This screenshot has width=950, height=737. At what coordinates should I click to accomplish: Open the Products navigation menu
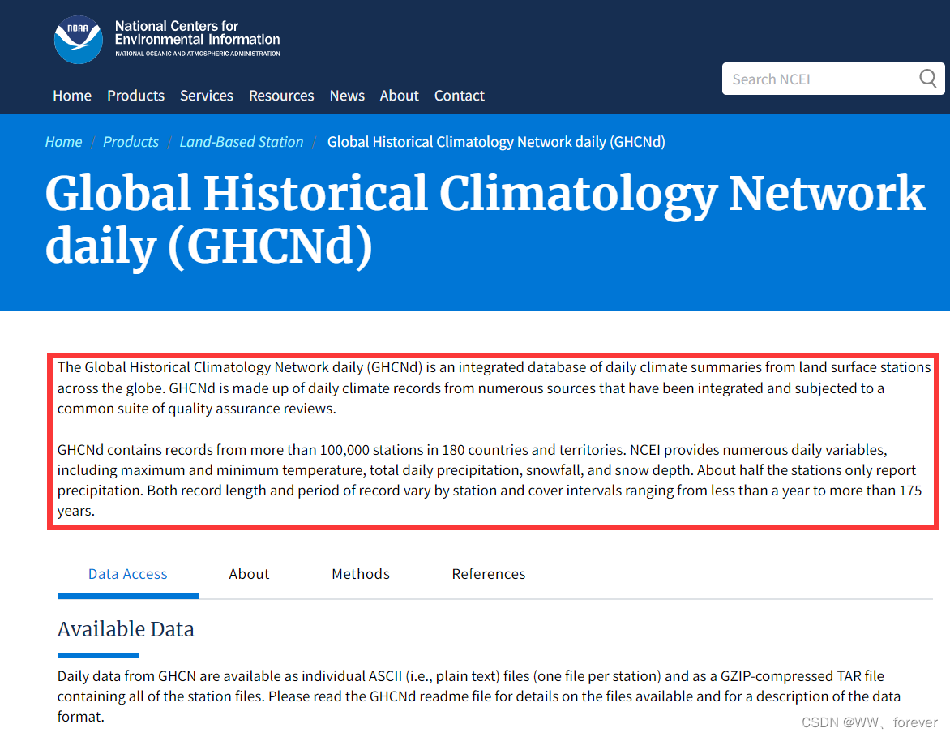(x=135, y=95)
